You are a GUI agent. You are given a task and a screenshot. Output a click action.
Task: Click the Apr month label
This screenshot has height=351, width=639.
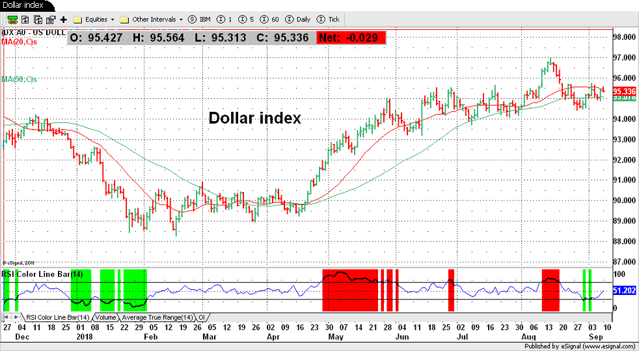274,337
